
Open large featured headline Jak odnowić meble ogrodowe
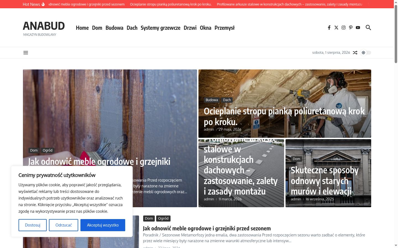click(99, 161)
